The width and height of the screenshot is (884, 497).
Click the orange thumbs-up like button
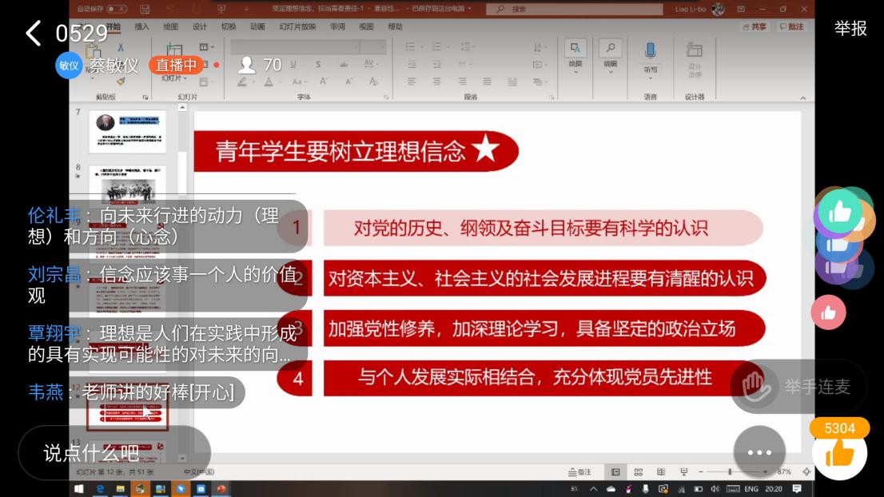point(839,452)
